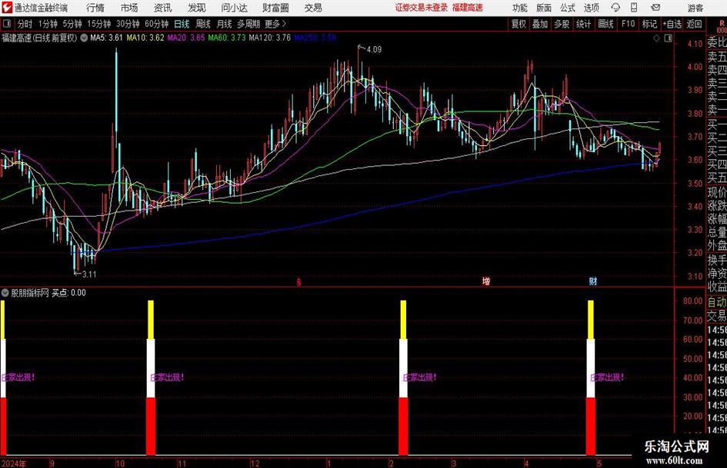The image size is (727, 468).
Task: Switch to the 5分钟 period tab
Action: 72,24
